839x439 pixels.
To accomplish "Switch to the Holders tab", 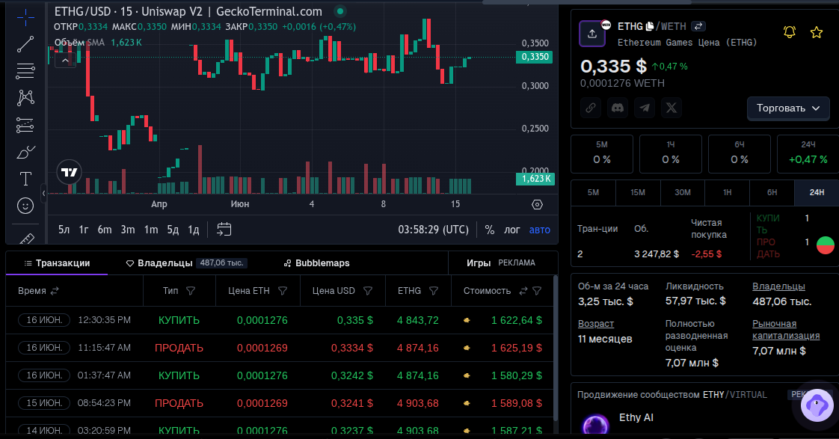I will pyautogui.click(x=186, y=263).
